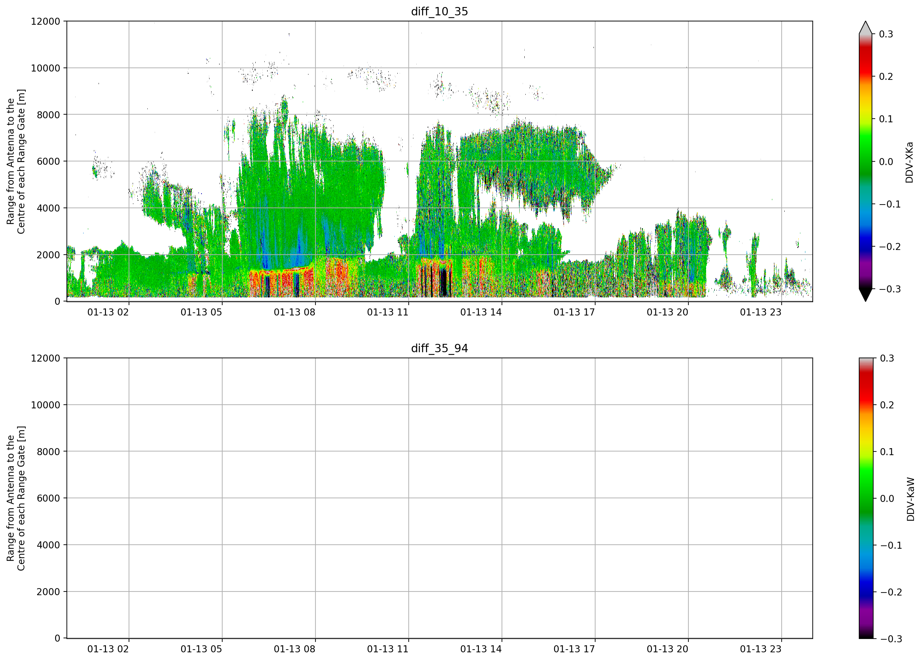Click the "01-13 11" x-tick label in diff_10_35 plot
This screenshot has height=661, width=922.
(388, 312)
